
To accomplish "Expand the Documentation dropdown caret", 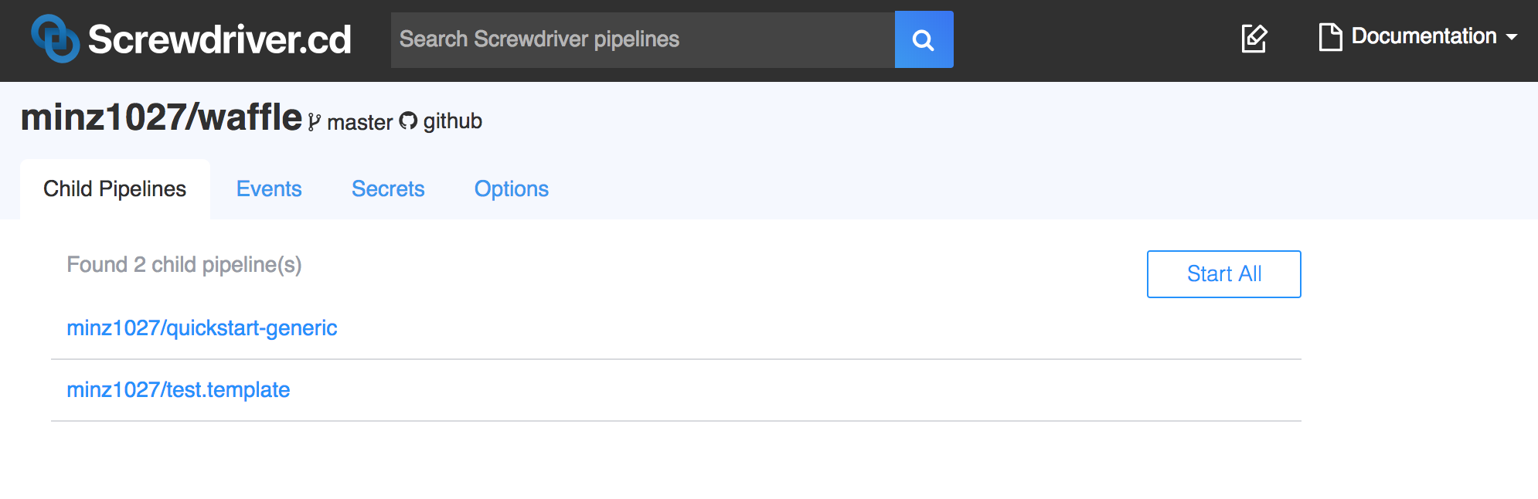I will coord(1512,37).
